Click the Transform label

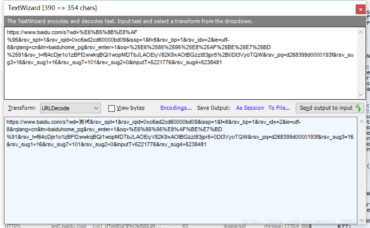coord(22,108)
